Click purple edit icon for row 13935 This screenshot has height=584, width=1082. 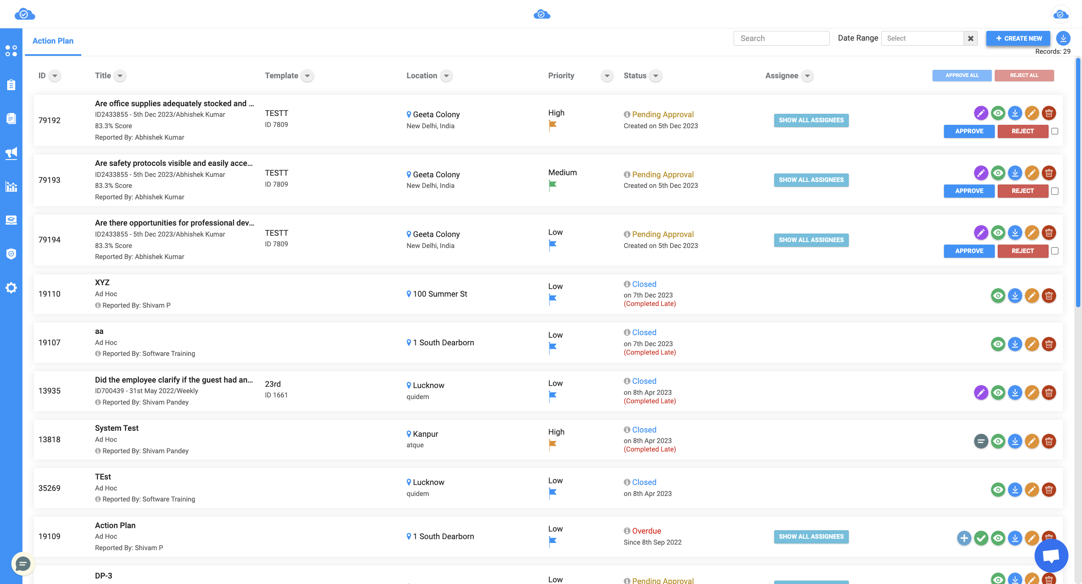(x=981, y=392)
